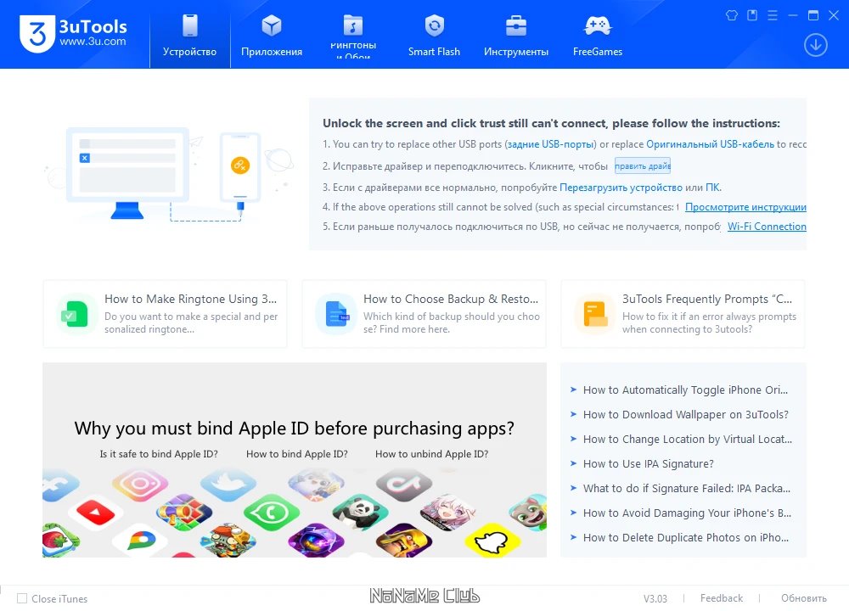
Task: Open the hamburger menu in the title bar
Action: (x=773, y=15)
